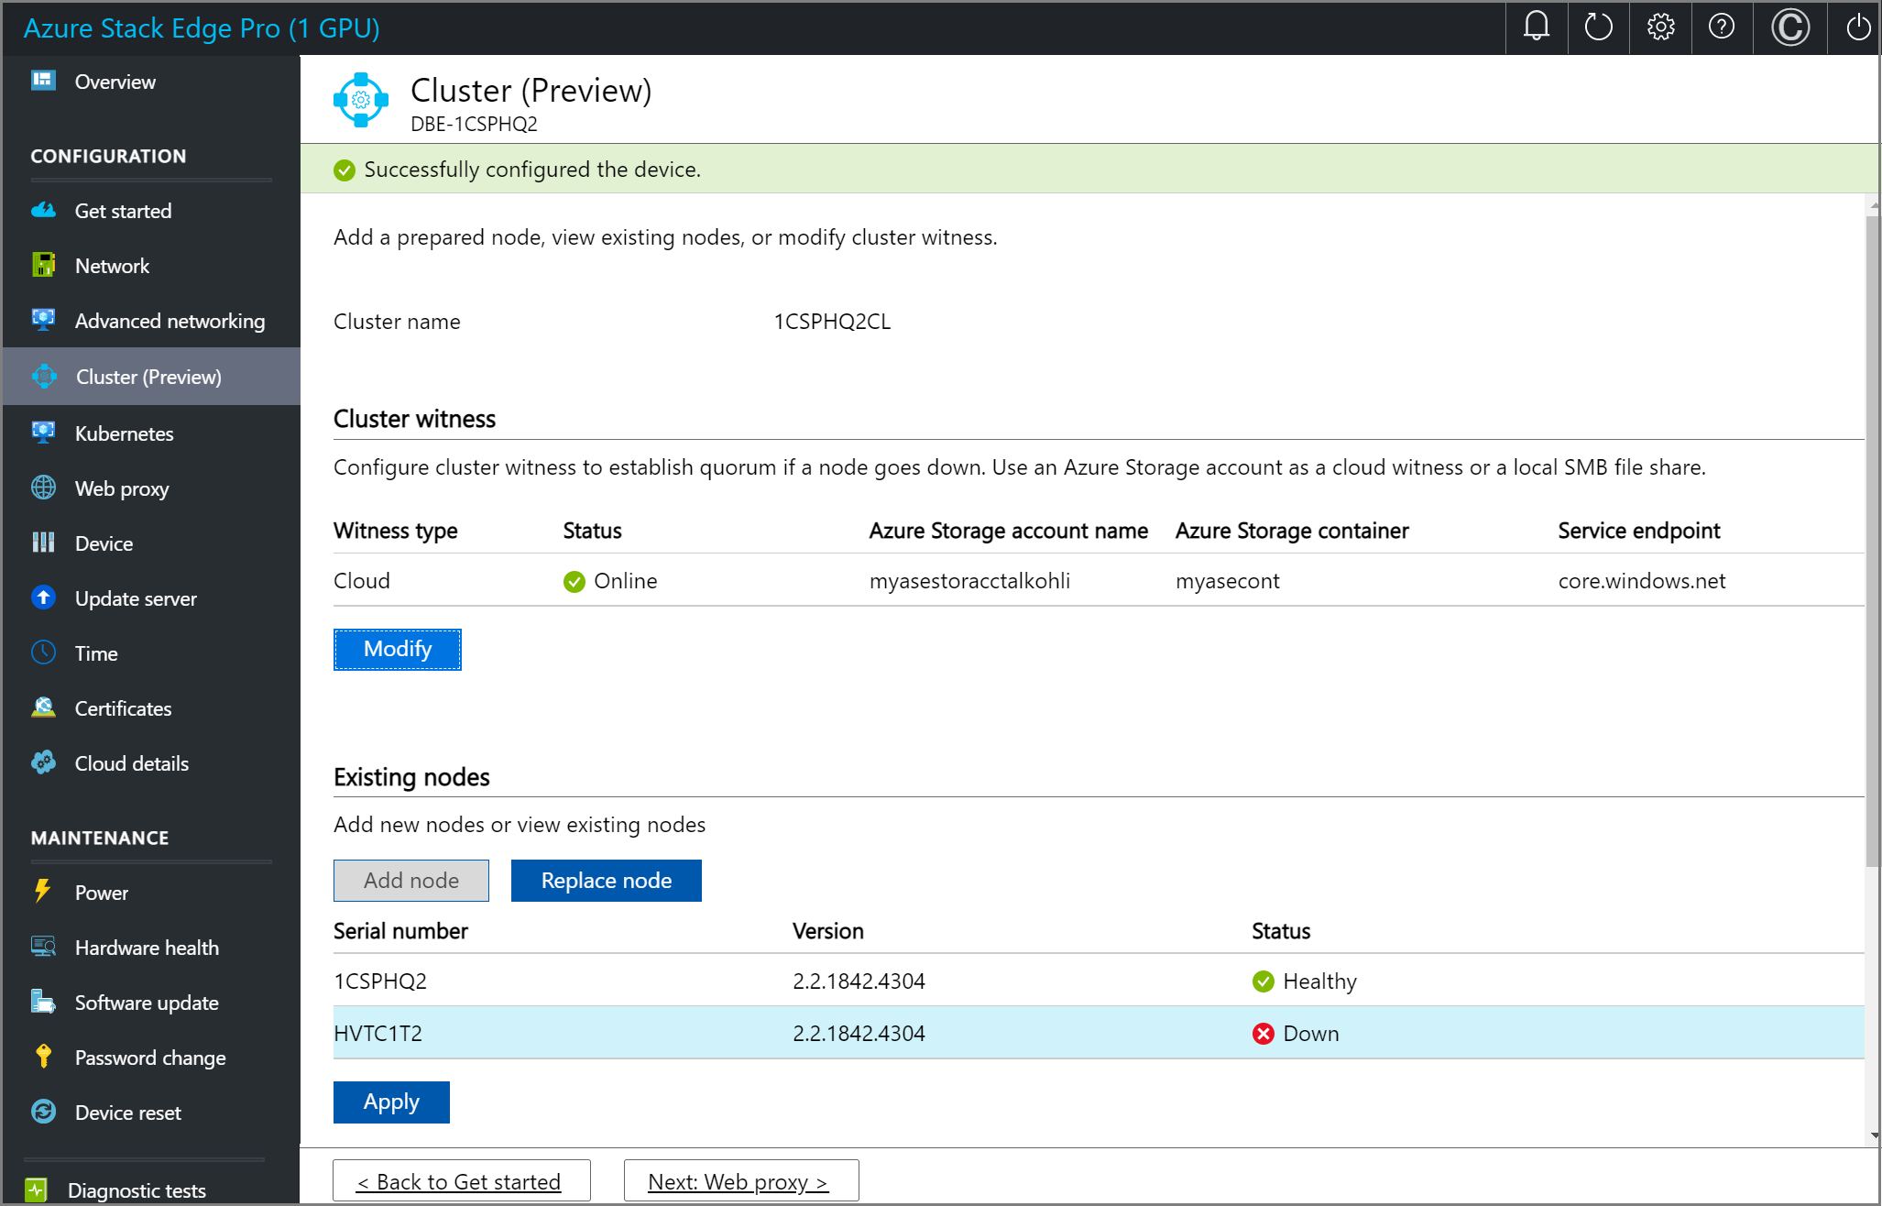Open Kubernetes settings from the sidebar icon
Image resolution: width=1882 pixels, height=1206 pixels.
pos(43,433)
